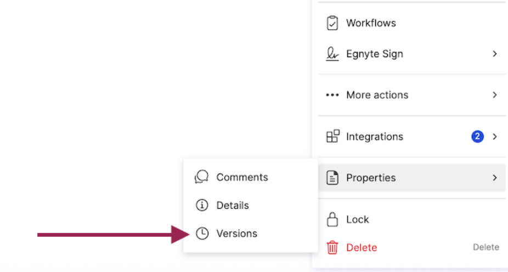Click the Egnyte Sign signature icon
The width and height of the screenshot is (508, 272).
[x=332, y=54]
